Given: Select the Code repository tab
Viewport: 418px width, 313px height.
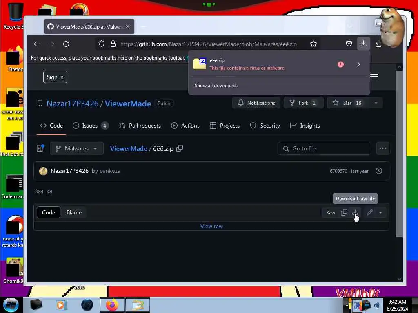Looking at the screenshot, I should coord(51,126).
